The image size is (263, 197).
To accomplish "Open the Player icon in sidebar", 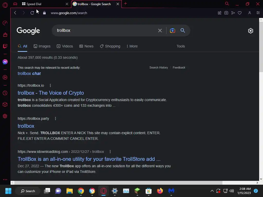I will point(5,77).
